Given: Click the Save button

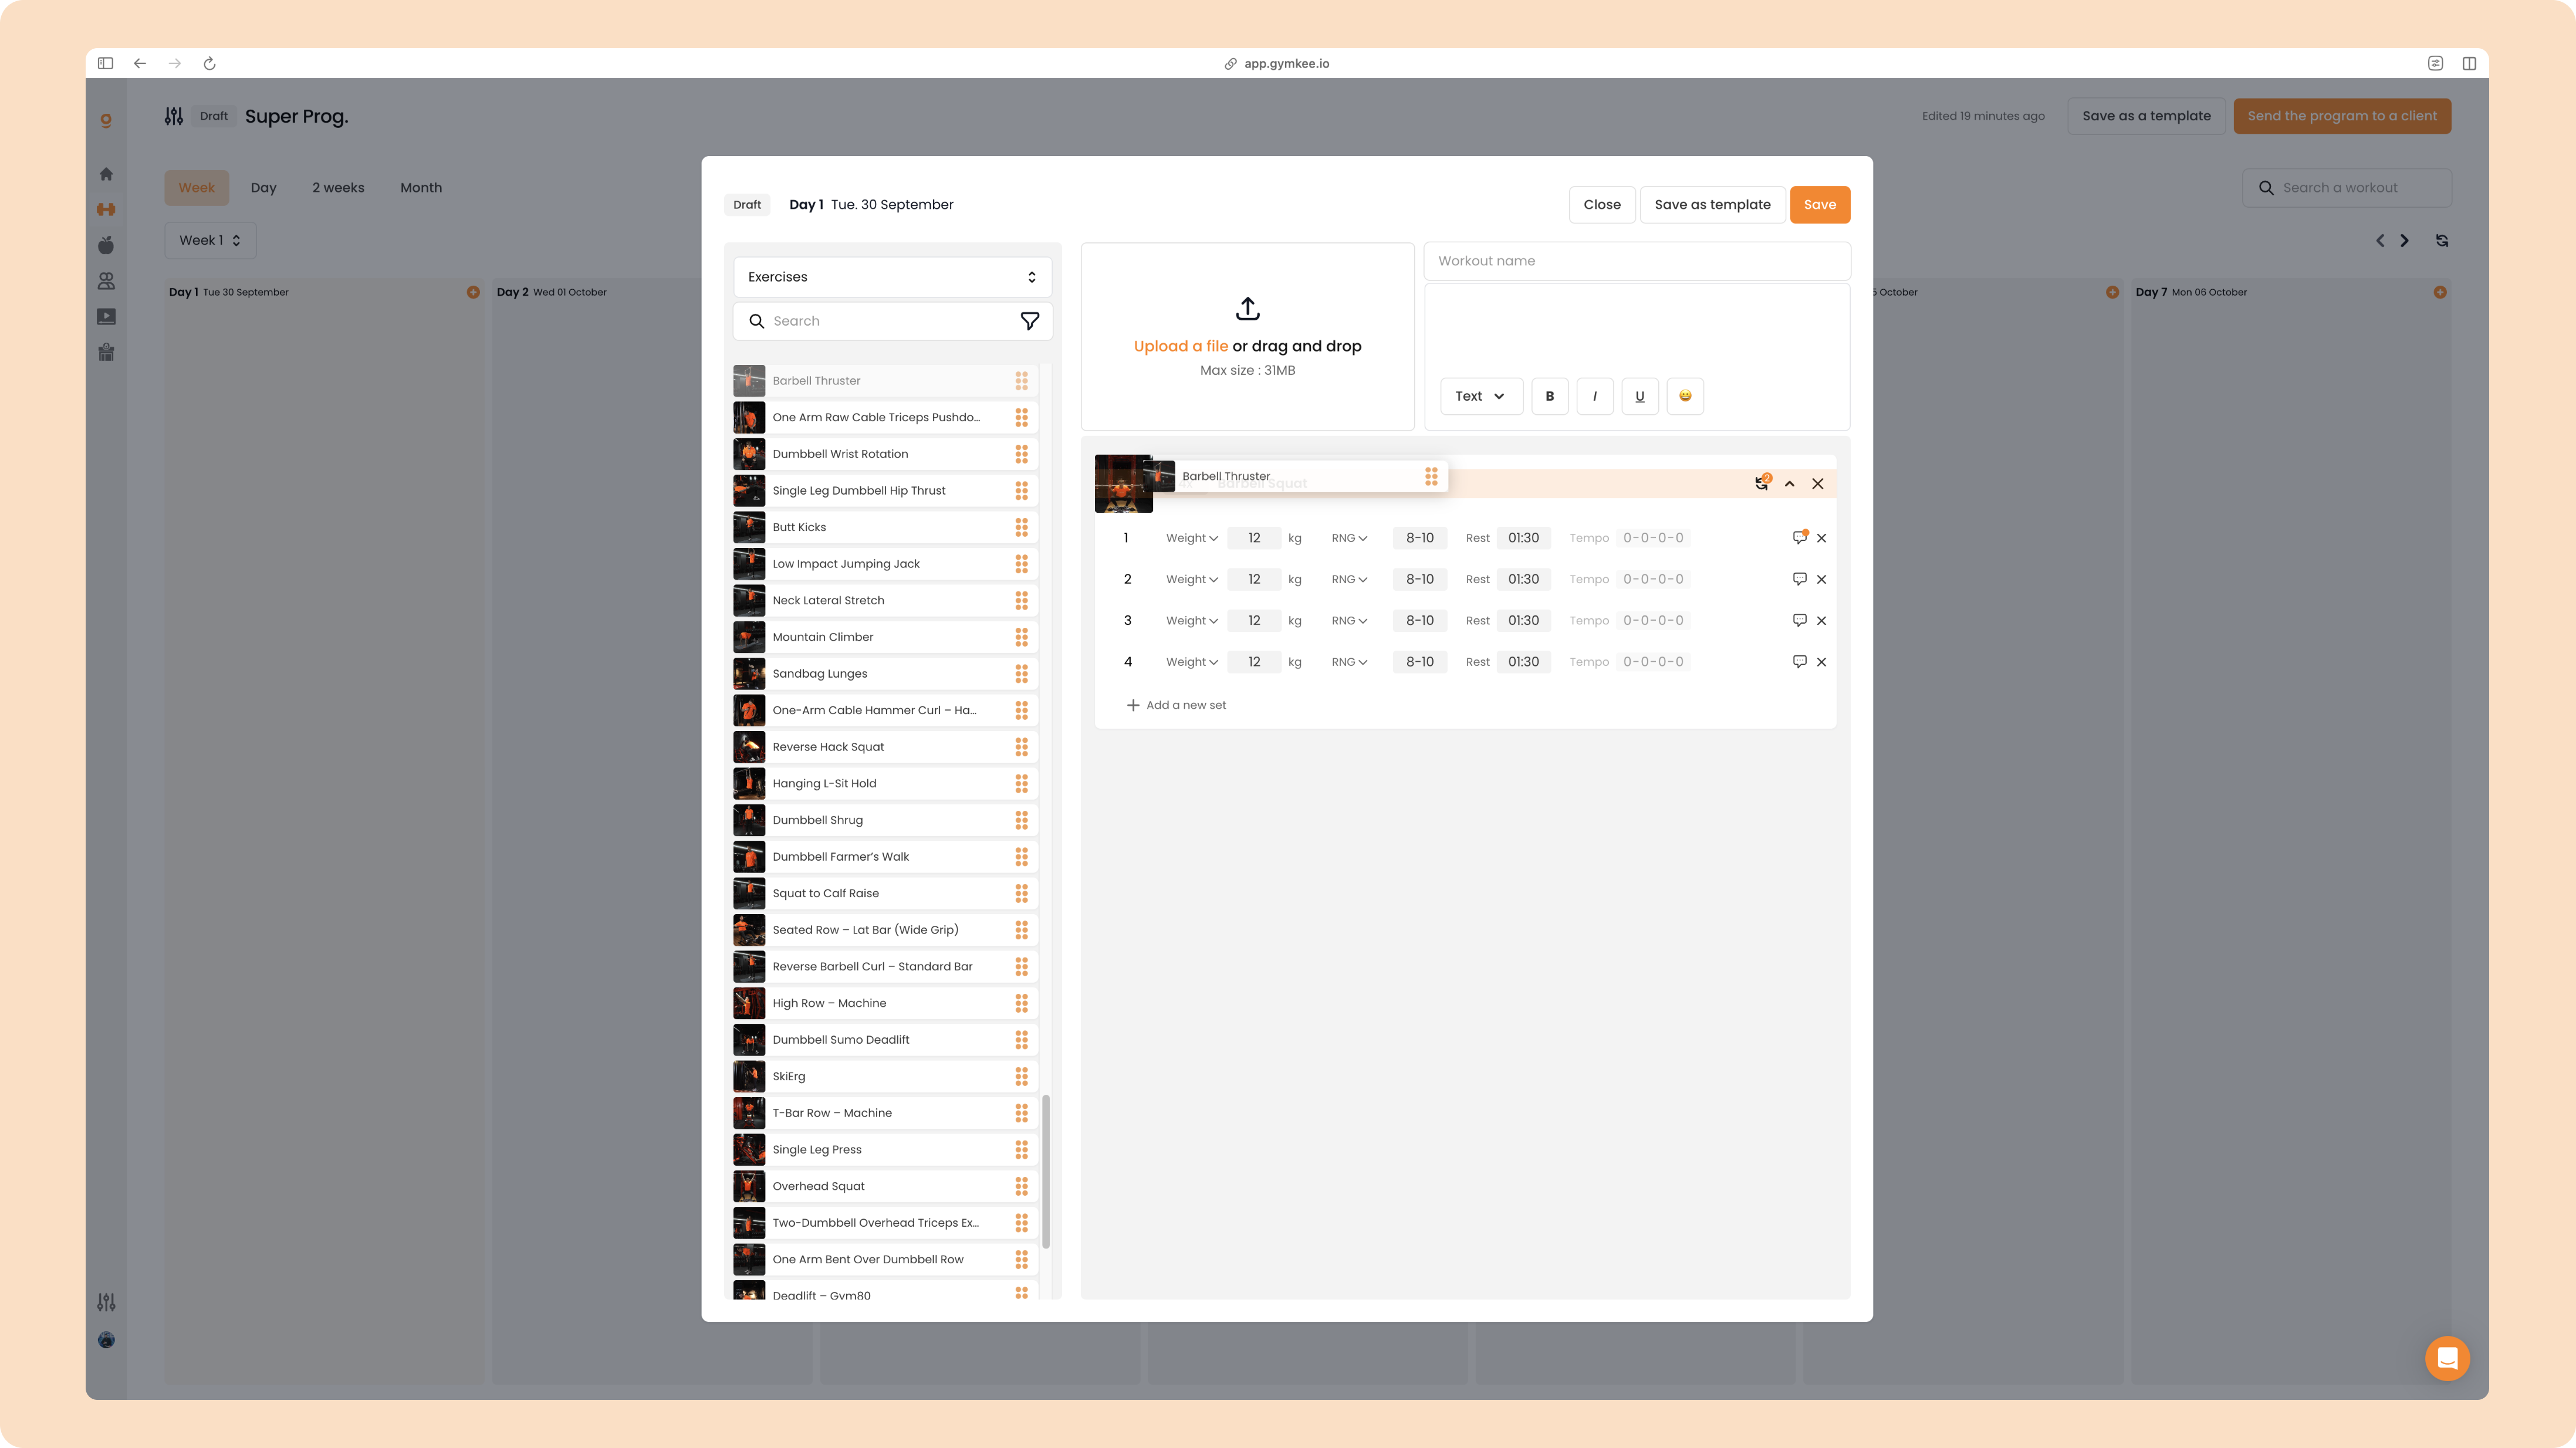Looking at the screenshot, I should 1820,205.
